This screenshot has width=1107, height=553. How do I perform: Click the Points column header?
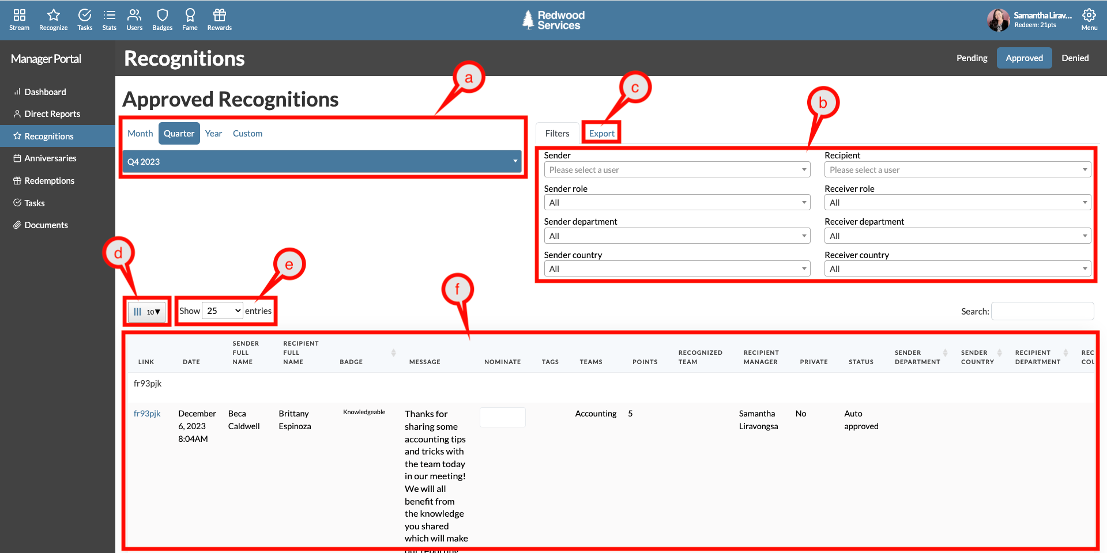point(645,362)
